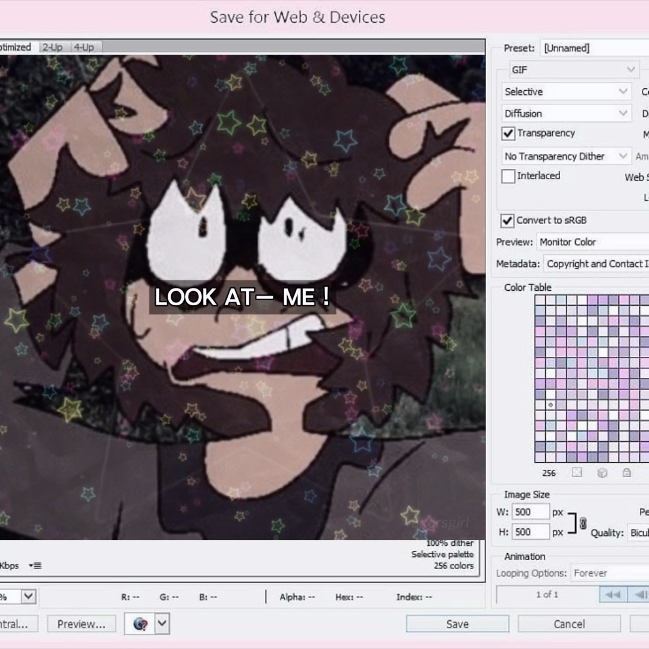Click the Device Central button
This screenshot has width=649, height=649.
point(18,624)
